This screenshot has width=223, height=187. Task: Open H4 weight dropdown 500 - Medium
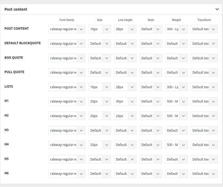(x=176, y=145)
